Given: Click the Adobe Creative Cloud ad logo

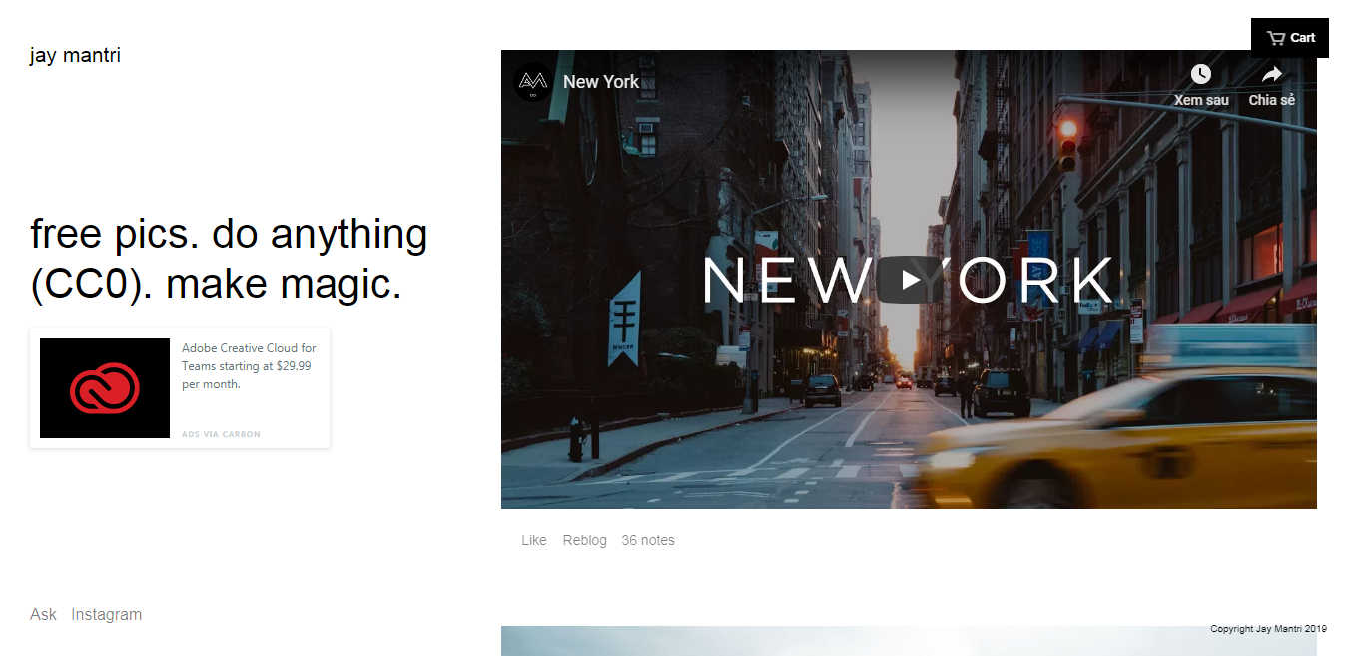Looking at the screenshot, I should click(x=105, y=388).
